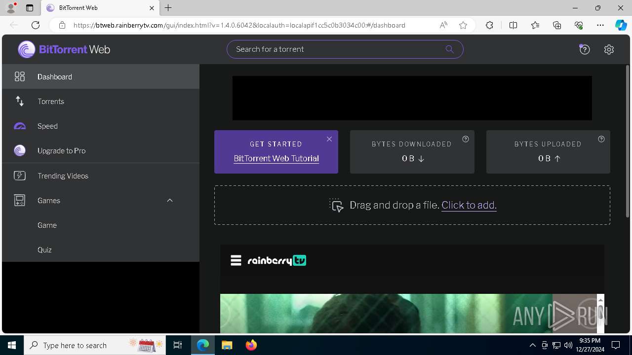This screenshot has height=355, width=632.
Task: Open Speed in the sidebar
Action: (x=101, y=126)
